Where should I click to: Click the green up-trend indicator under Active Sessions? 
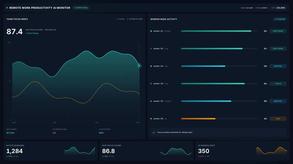click(9, 156)
